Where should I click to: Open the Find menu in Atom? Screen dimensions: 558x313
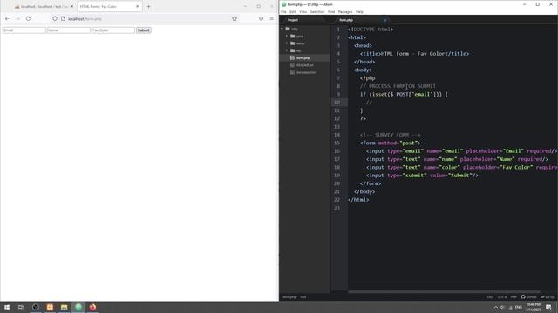pos(331,11)
